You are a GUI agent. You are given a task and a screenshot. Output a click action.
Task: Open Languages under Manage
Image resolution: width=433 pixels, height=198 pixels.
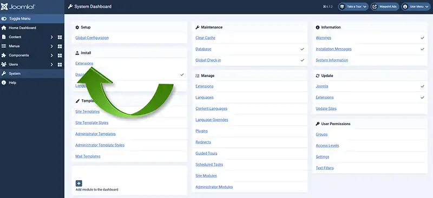click(205, 98)
